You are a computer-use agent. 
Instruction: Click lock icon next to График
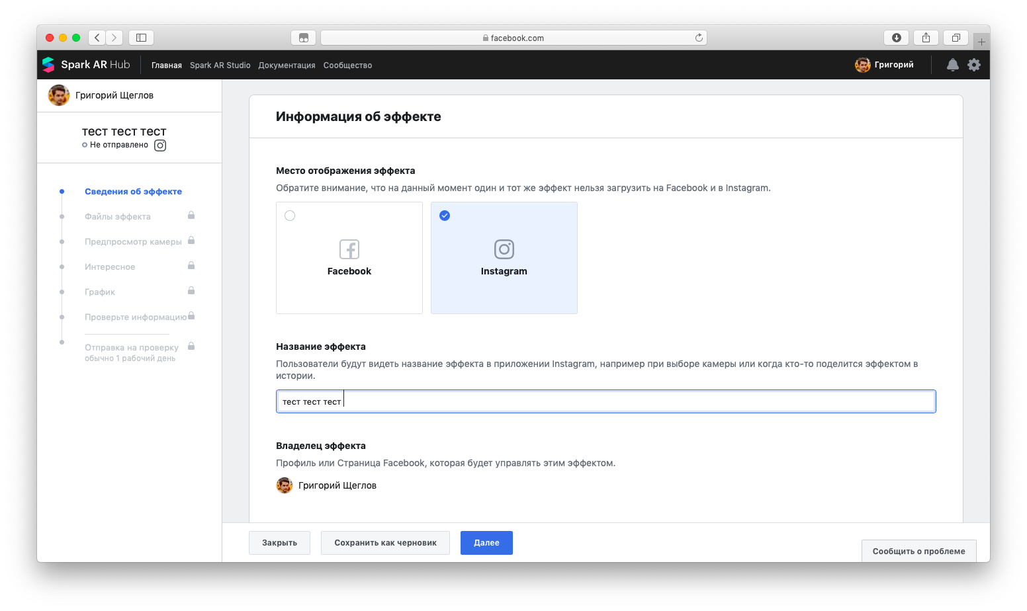pos(191,291)
